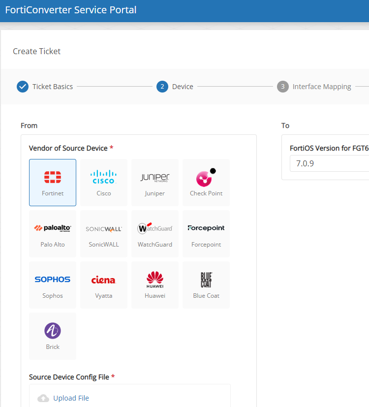The image size is (369, 407).
Task: Select Check Point as source vendor
Action: click(206, 183)
